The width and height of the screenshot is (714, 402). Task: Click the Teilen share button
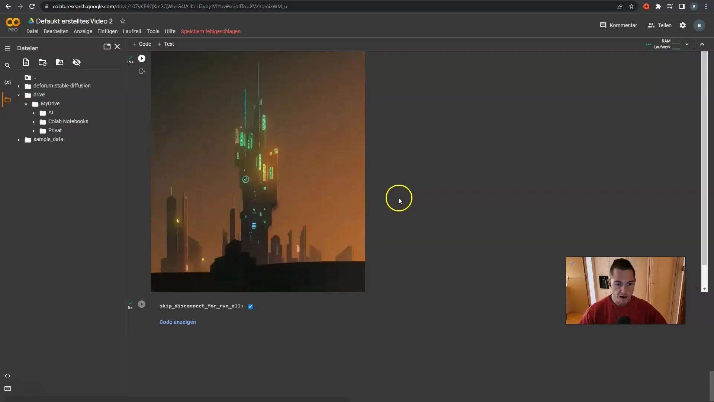[660, 25]
